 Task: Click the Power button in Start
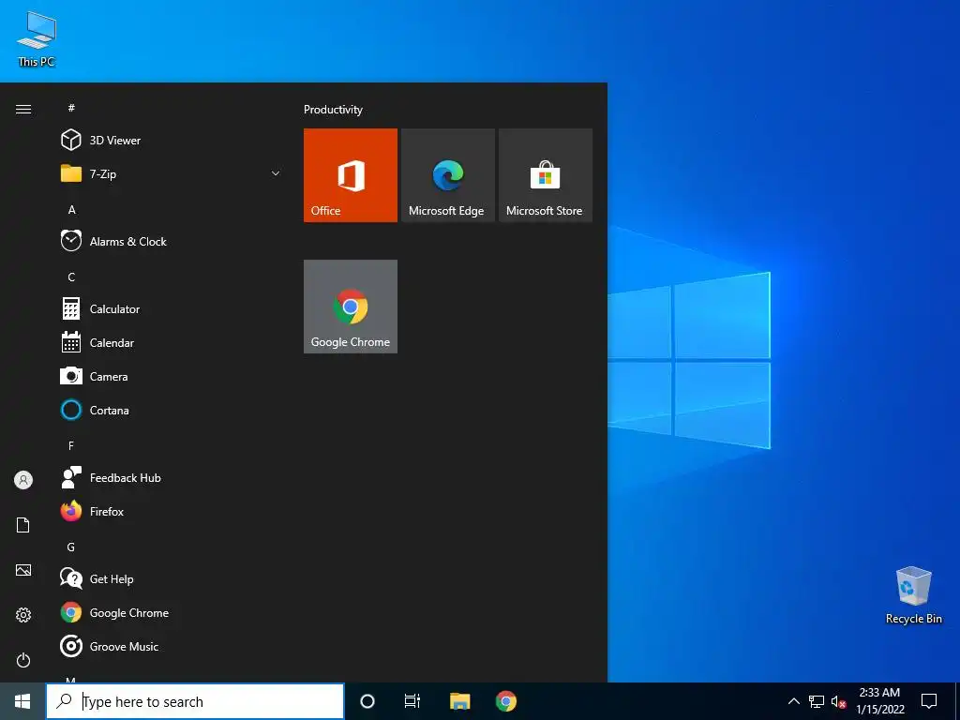[23, 660]
